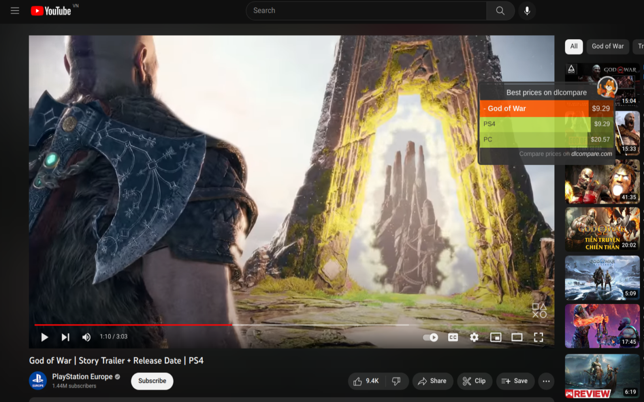Image resolution: width=644 pixels, height=402 pixels.
Task: Select the God of War filter chip
Action: (x=608, y=46)
